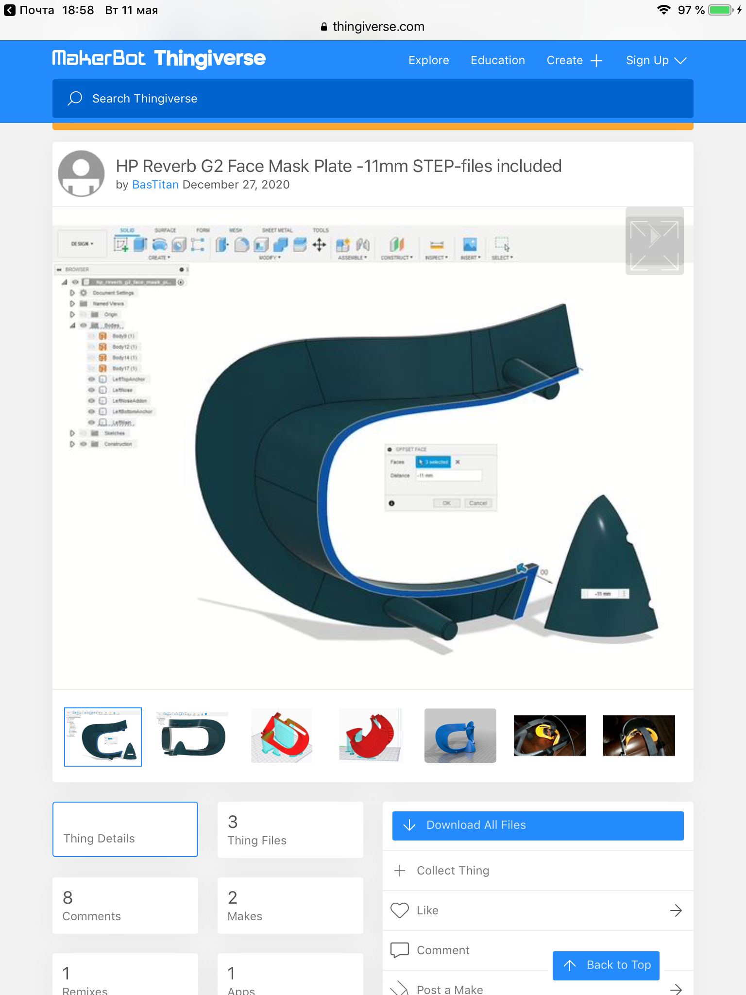Screen dimensions: 746x995
Task: Focus the Search Thingiverse field
Action: [373, 99]
